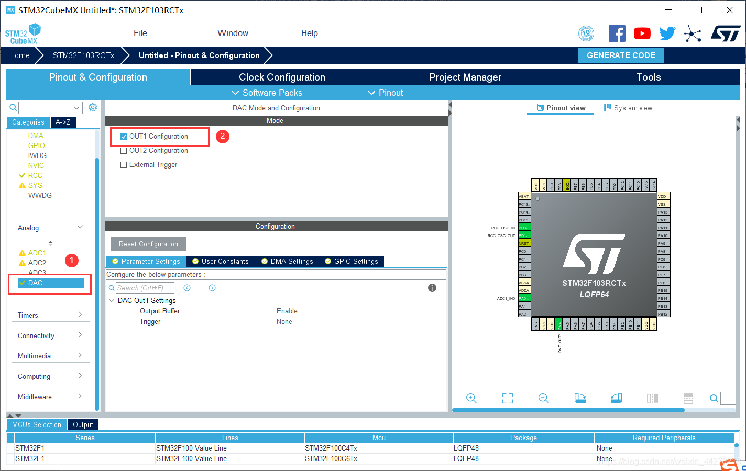The width and height of the screenshot is (746, 471).
Task: Zoom out of the chip pinout
Action: [x=544, y=398]
